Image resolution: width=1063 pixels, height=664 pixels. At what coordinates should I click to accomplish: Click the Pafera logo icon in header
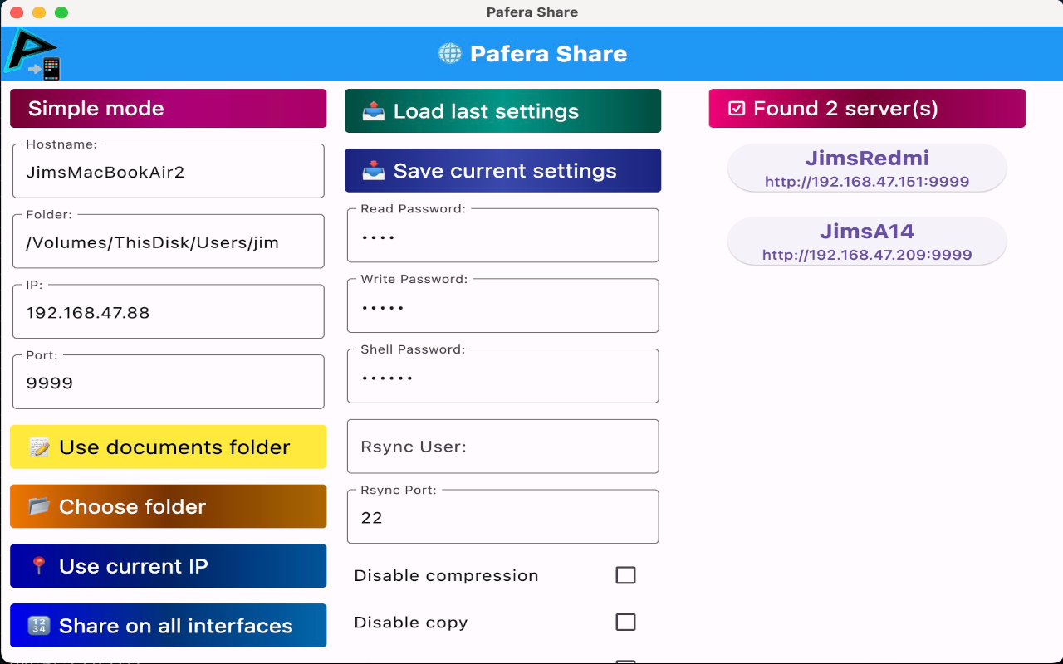pos(33,54)
